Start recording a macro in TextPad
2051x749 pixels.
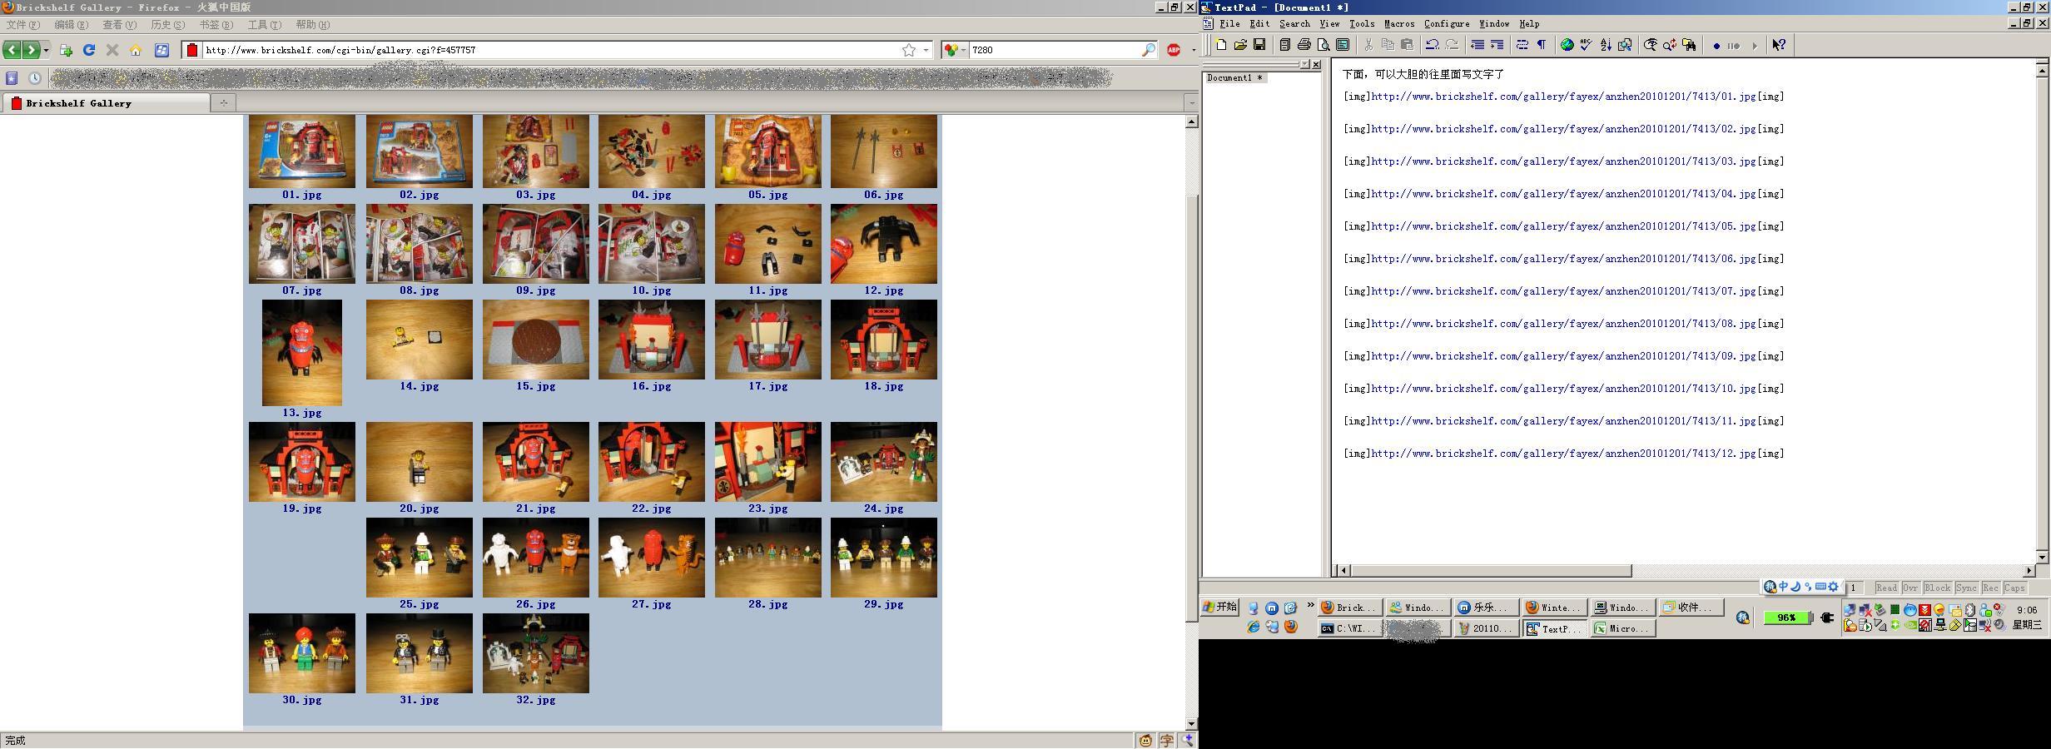point(1716,46)
